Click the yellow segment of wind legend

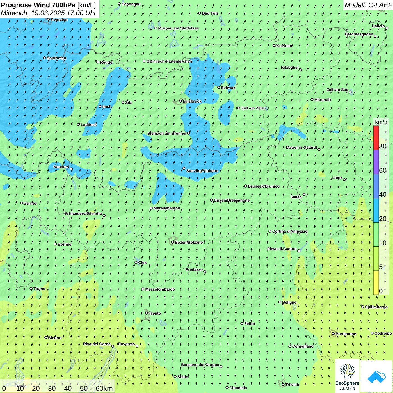[x=376, y=283]
